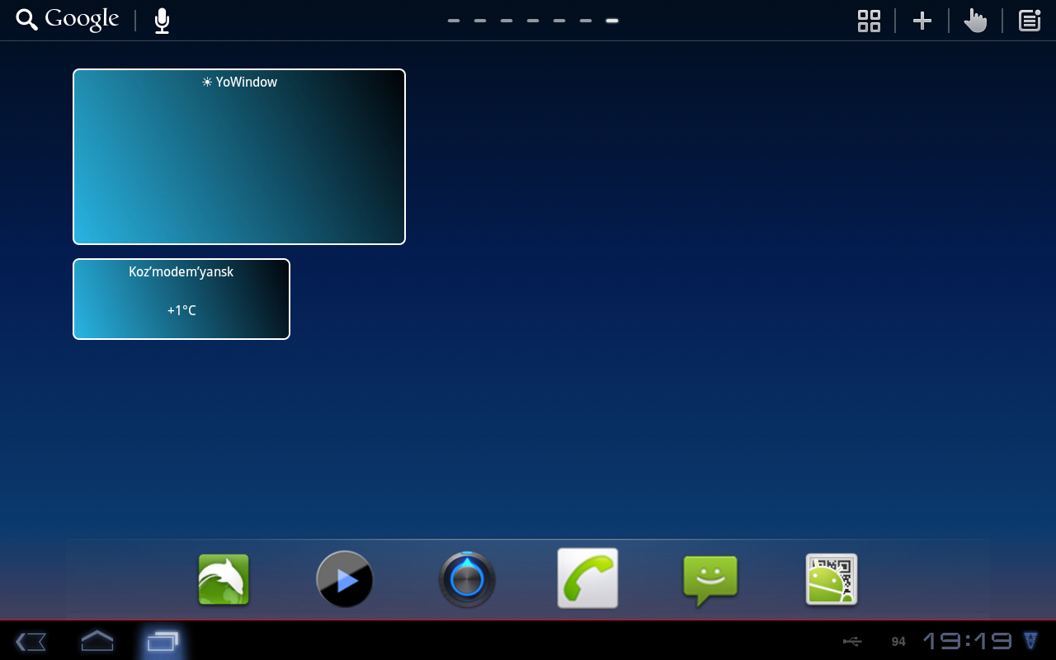Open the YoWindow weather widget
Image resolution: width=1056 pixels, height=660 pixels.
(239, 157)
